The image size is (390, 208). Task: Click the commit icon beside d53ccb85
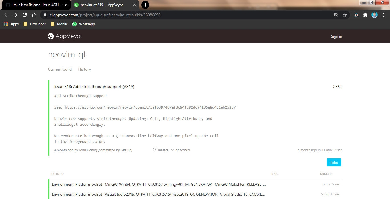[x=172, y=150]
